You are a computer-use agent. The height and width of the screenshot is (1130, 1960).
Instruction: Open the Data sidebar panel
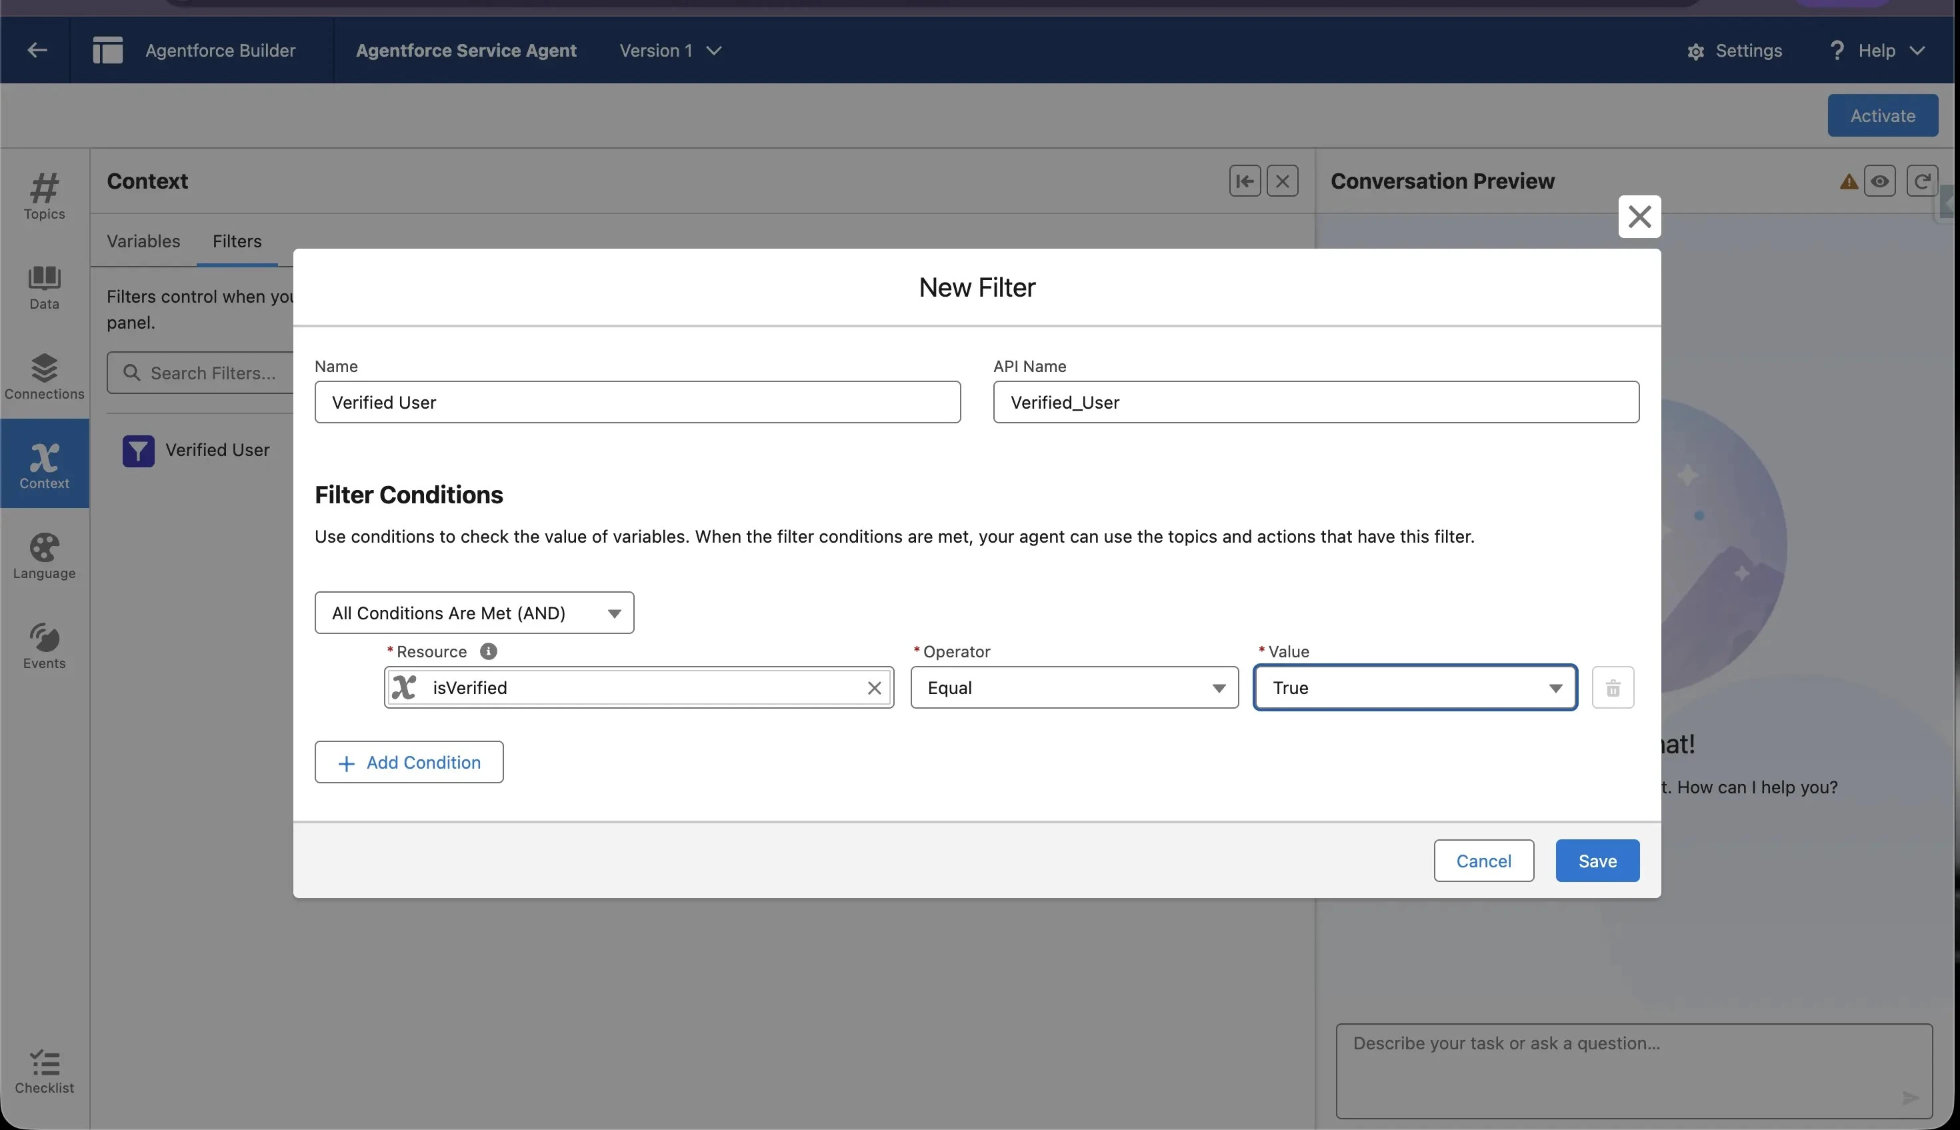(x=44, y=287)
